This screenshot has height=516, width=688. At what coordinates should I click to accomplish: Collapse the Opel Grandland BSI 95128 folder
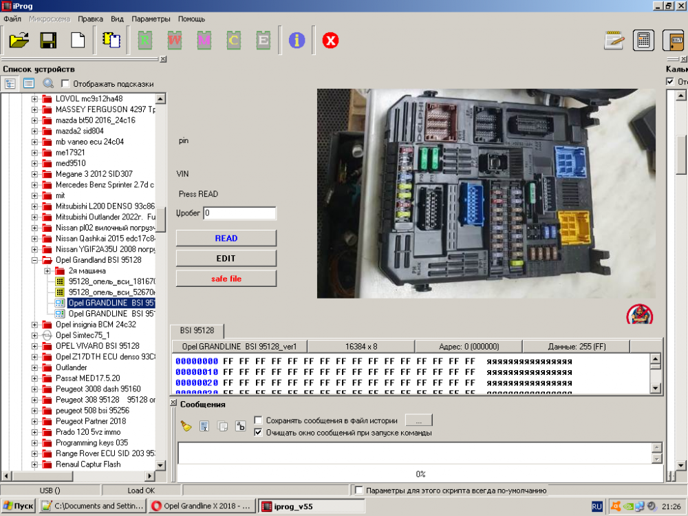click(x=34, y=261)
